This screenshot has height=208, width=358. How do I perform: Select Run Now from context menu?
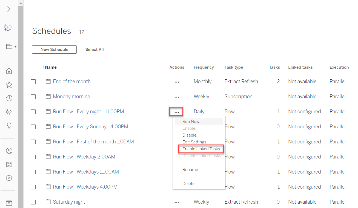tap(192, 122)
